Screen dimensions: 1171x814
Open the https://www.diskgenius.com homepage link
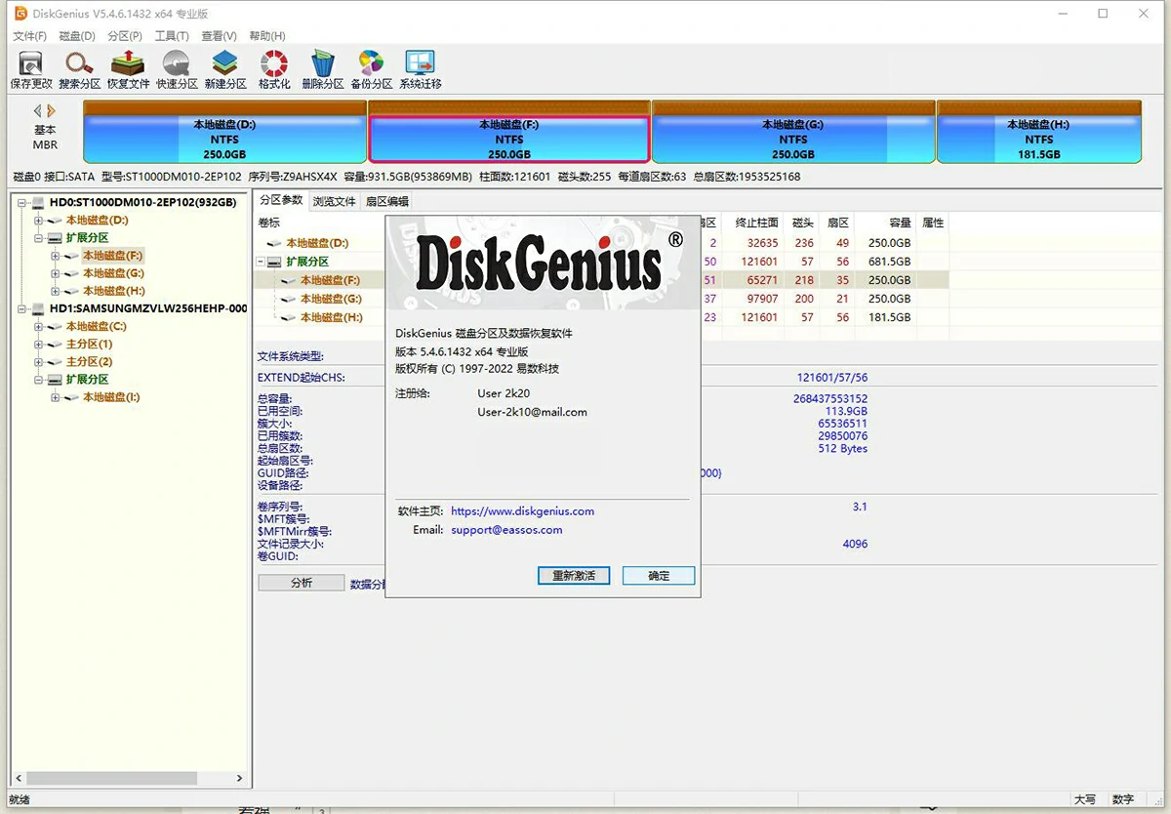pyautogui.click(x=522, y=510)
